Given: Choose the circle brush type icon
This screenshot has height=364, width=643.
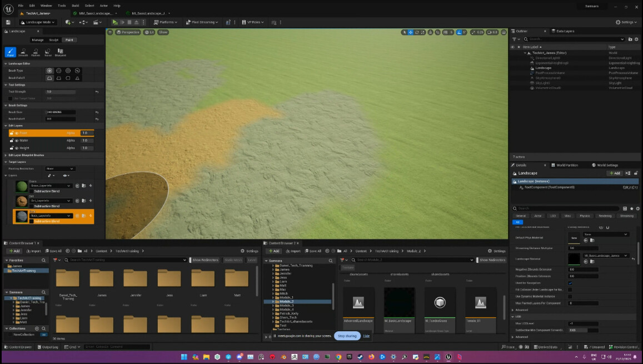Looking at the screenshot, I should coord(49,71).
